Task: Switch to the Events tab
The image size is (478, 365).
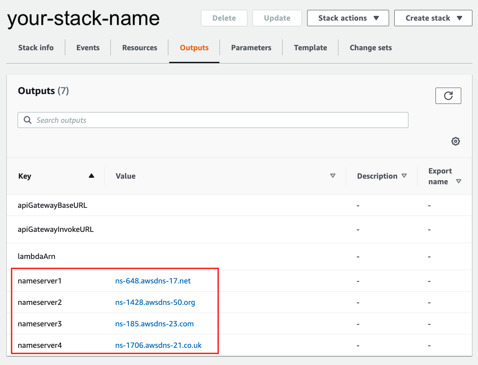Action: (88, 48)
